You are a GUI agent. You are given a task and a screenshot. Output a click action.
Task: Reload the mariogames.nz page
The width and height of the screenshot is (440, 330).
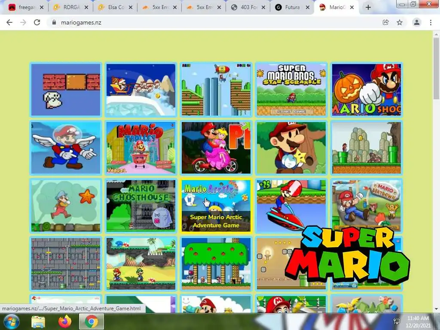tap(37, 22)
